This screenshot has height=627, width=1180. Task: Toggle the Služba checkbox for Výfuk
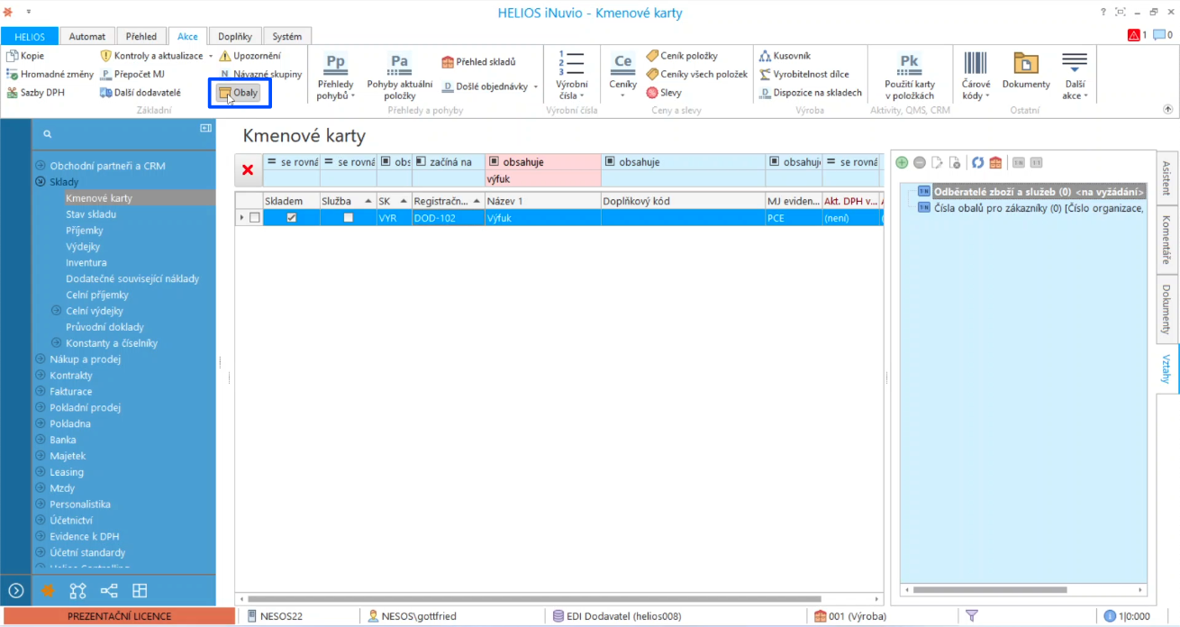348,217
